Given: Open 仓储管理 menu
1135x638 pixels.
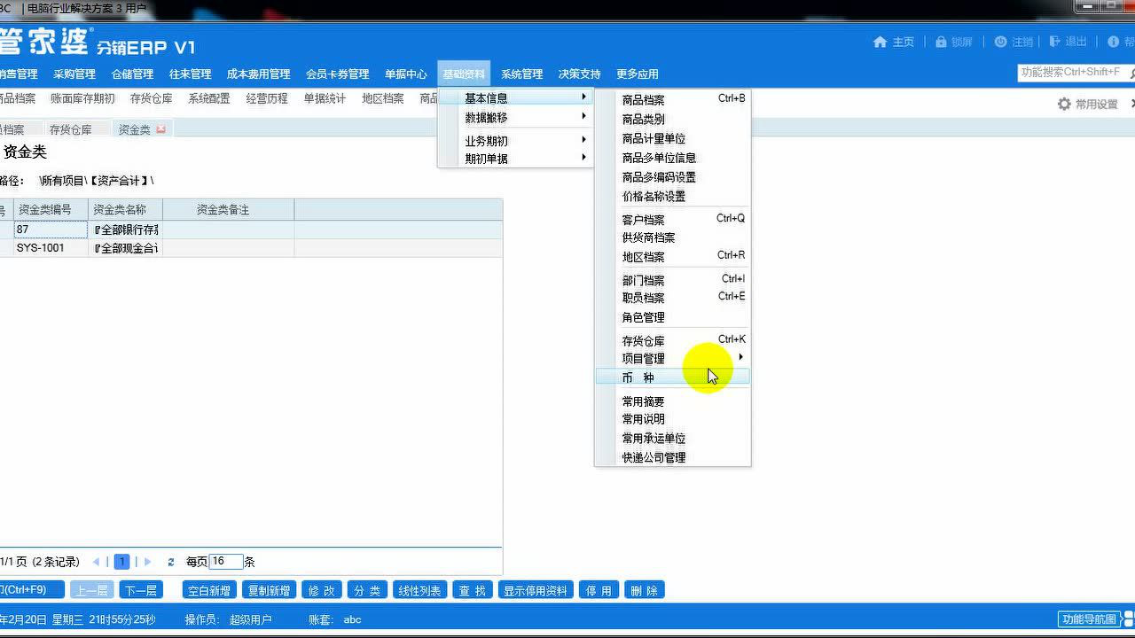Looking at the screenshot, I should 132,74.
